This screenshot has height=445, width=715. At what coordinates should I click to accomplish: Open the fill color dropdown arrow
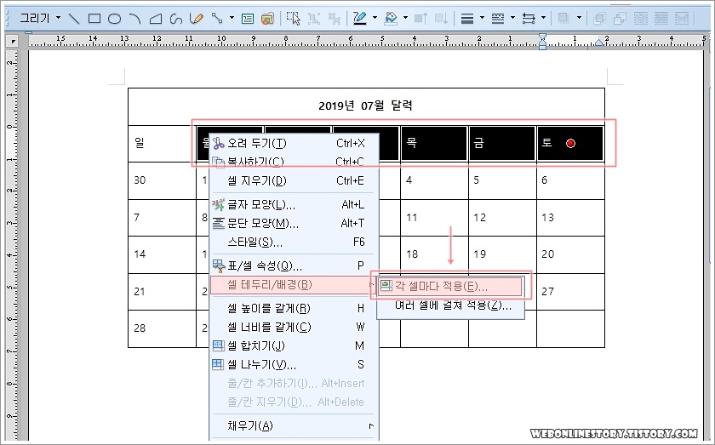405,18
